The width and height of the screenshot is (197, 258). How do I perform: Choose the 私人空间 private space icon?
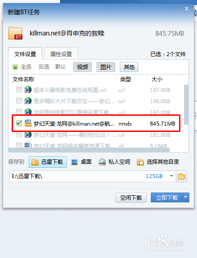[x=102, y=162]
